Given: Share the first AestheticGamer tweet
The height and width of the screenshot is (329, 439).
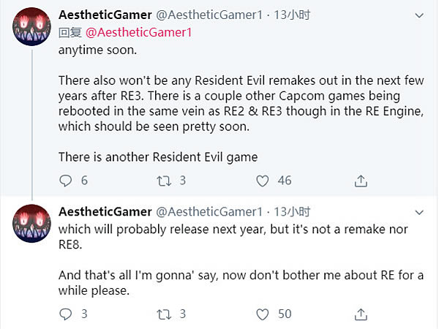Looking at the screenshot, I should pos(360,180).
